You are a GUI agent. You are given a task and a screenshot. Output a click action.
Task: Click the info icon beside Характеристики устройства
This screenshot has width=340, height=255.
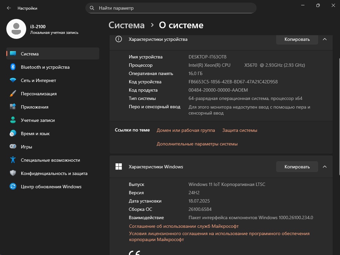pyautogui.click(x=119, y=39)
